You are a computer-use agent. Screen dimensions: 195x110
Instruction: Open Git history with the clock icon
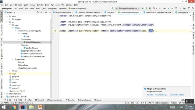pyautogui.click(x=176, y=8)
